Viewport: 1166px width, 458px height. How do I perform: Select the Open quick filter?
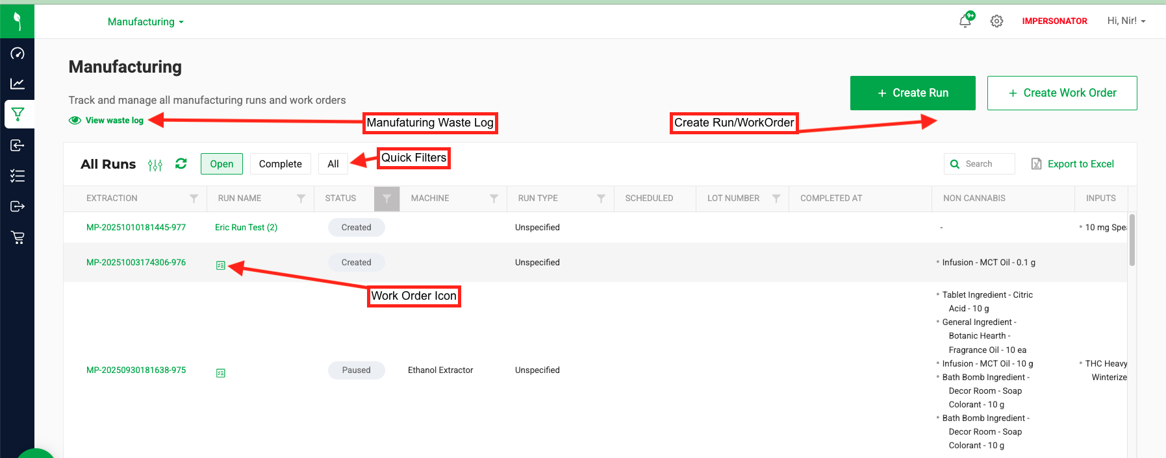222,164
